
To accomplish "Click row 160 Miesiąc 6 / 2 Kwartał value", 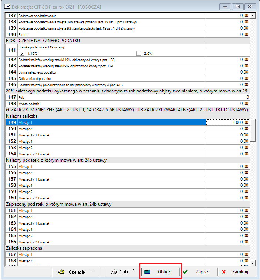I will [x=228, y=198].
